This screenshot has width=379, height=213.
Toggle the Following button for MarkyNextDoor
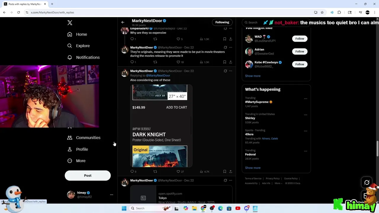(x=222, y=22)
